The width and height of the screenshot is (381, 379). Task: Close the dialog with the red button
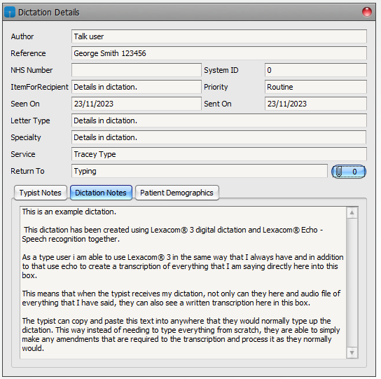[367, 12]
